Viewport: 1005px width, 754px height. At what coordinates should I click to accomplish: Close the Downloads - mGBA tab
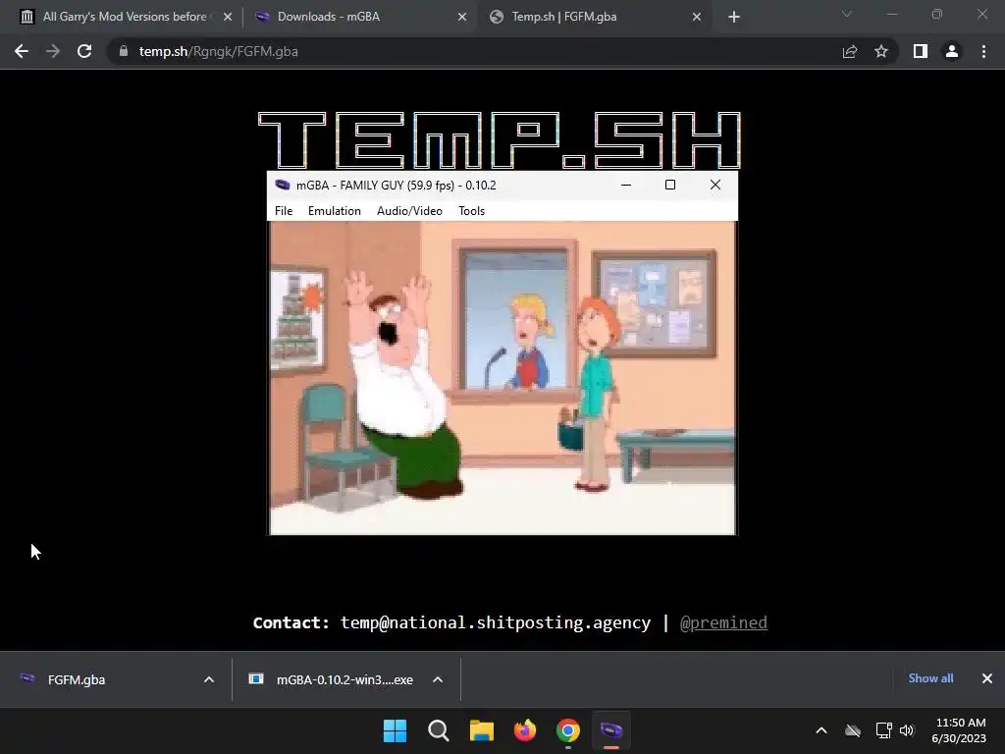tap(461, 17)
